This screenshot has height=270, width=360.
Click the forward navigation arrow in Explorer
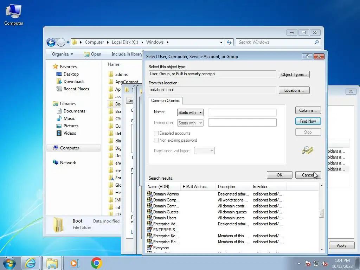pos(61,42)
